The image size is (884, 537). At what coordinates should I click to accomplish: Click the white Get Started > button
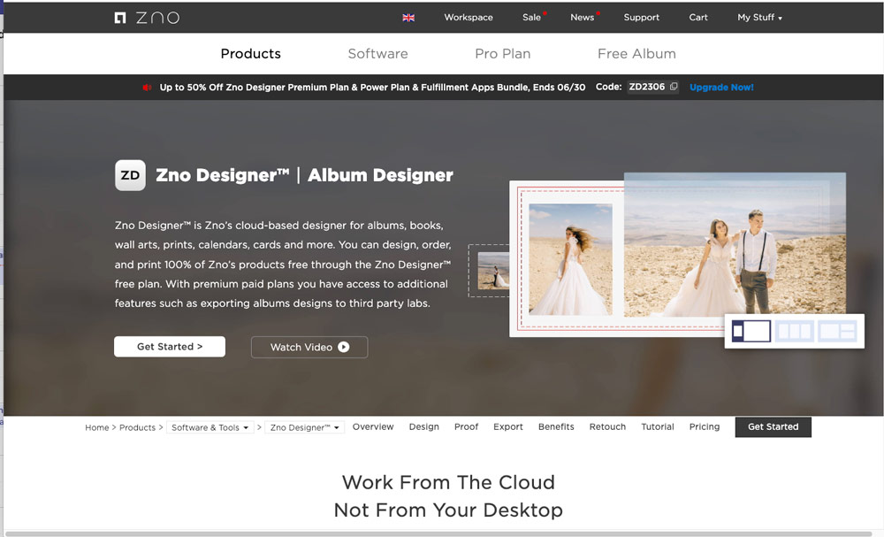point(170,346)
